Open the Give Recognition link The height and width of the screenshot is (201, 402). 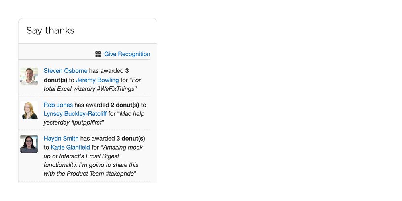(x=127, y=54)
